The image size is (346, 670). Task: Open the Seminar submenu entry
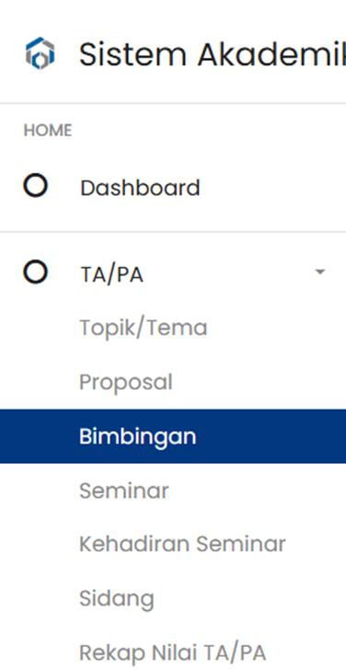(x=124, y=491)
